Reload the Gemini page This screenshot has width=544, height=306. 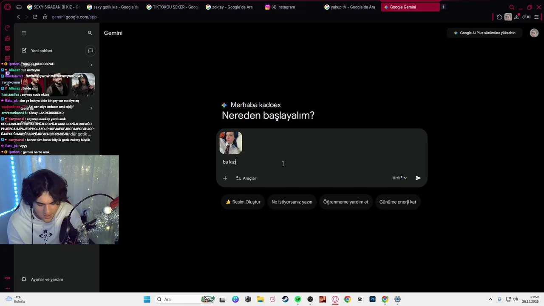click(x=35, y=17)
